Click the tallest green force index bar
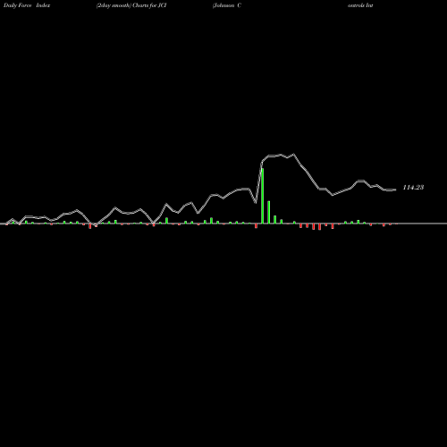The height and width of the screenshot is (447, 447). 263,196
